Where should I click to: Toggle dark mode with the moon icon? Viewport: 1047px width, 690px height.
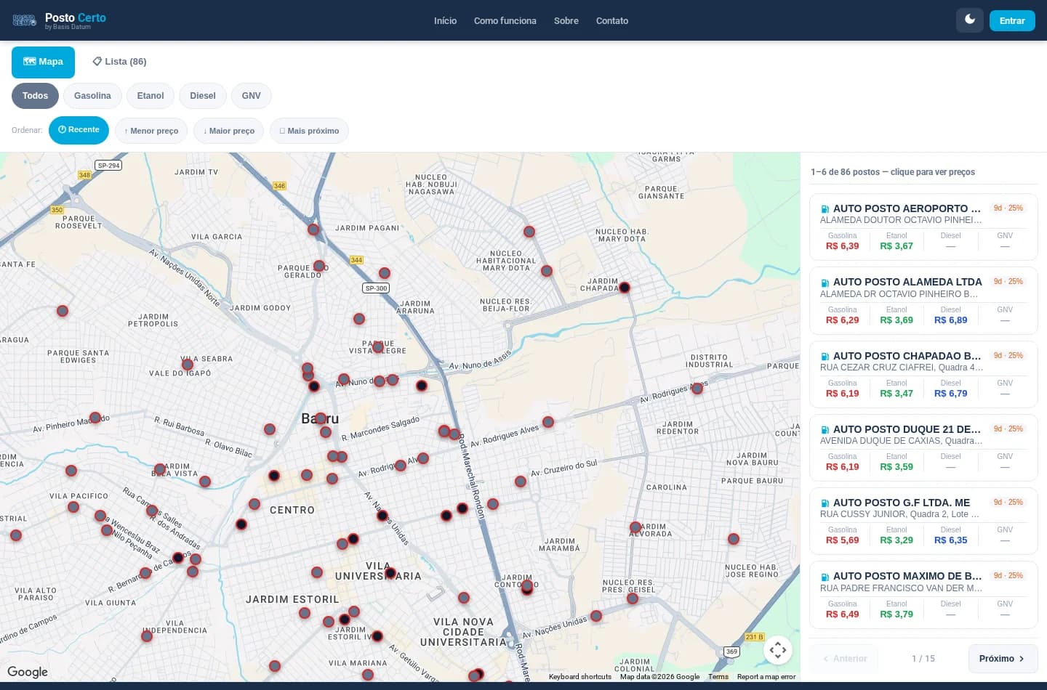click(970, 20)
